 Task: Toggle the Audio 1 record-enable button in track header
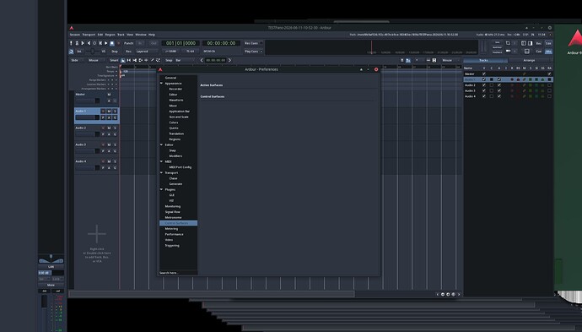tap(103, 112)
